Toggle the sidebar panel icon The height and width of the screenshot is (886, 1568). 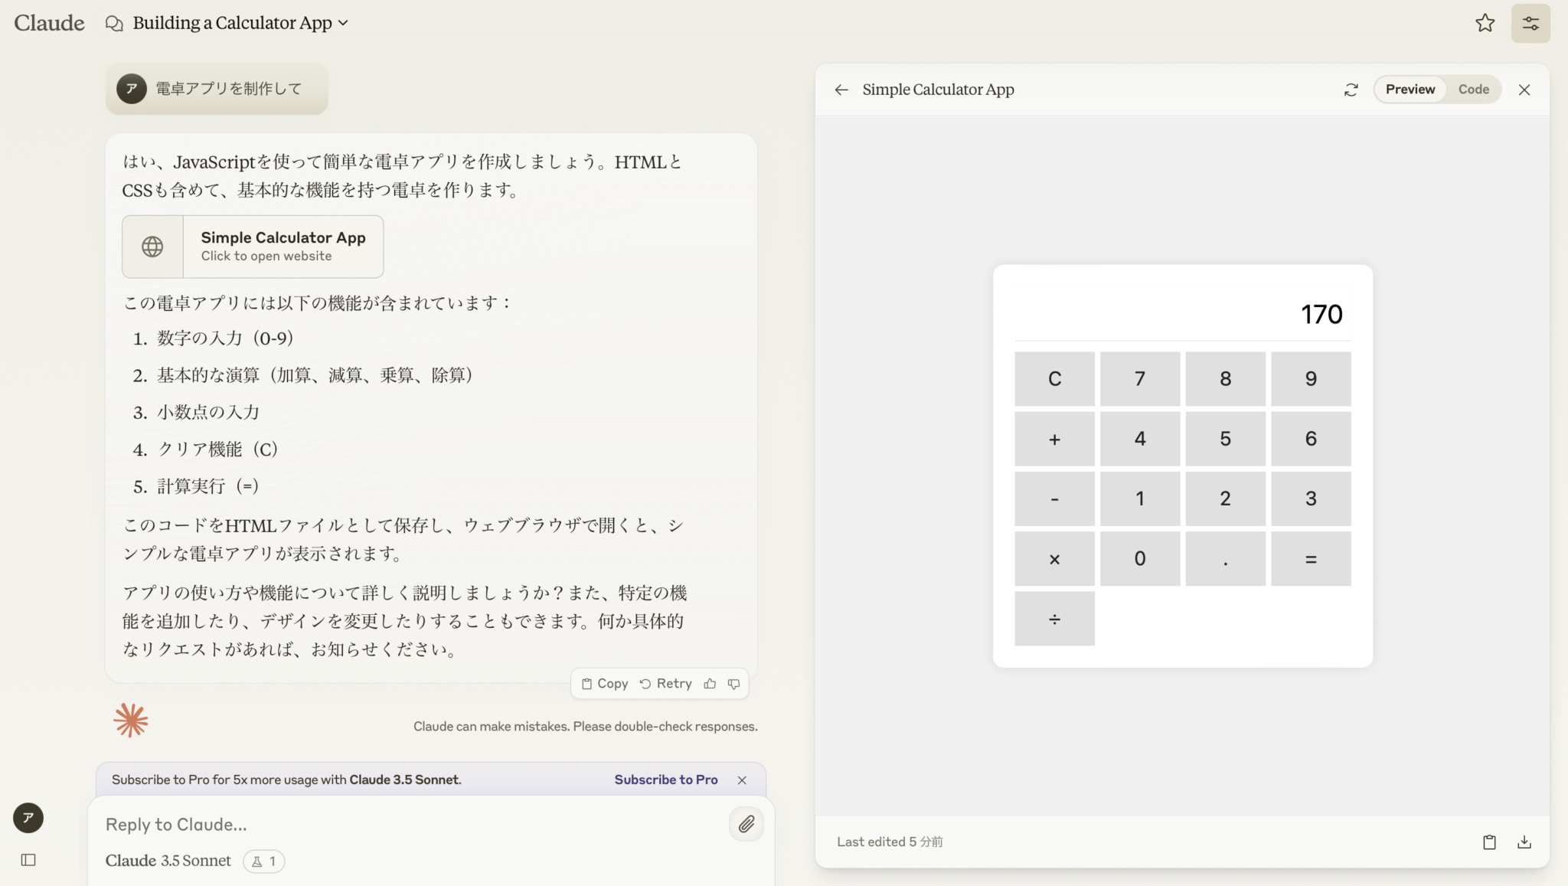coord(28,860)
